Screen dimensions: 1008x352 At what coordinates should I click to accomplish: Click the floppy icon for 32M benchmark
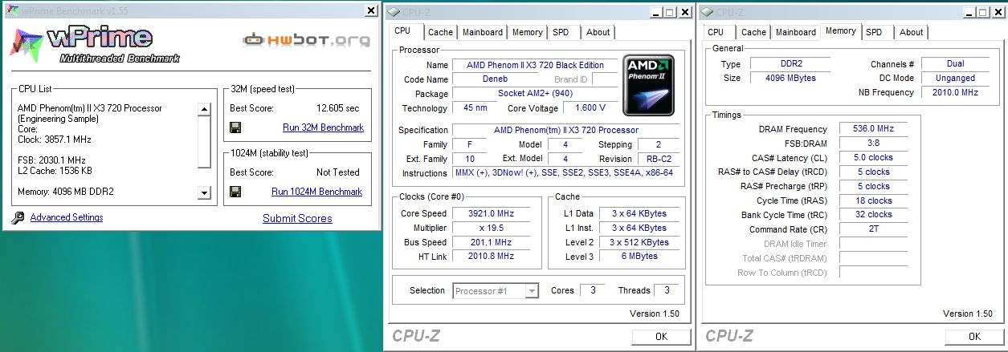(x=236, y=127)
